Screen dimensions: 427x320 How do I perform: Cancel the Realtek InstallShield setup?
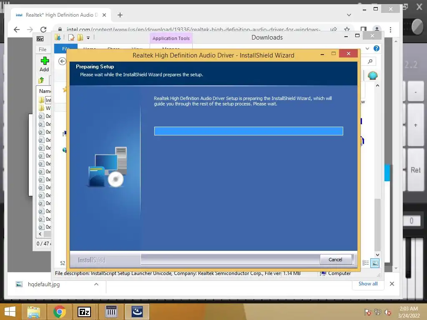pyautogui.click(x=335, y=260)
